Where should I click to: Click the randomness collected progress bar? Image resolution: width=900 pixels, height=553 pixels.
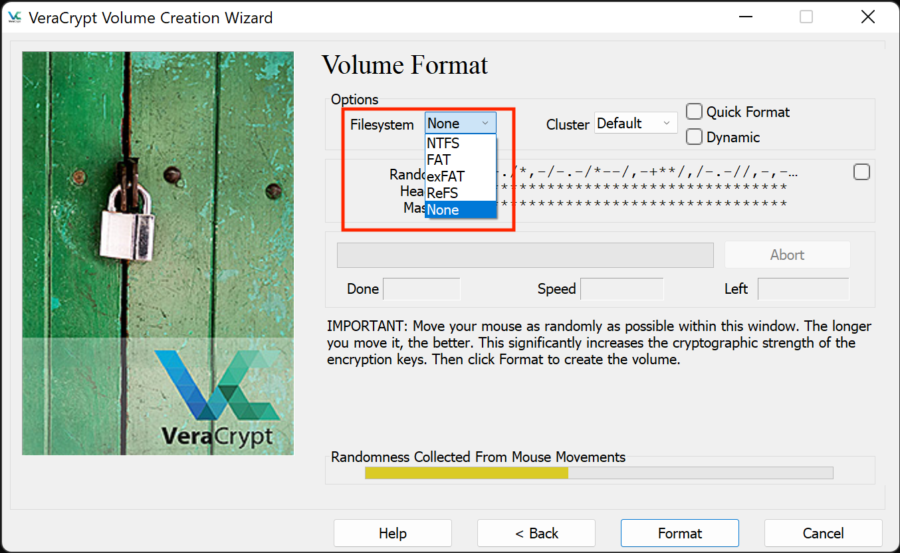598,473
